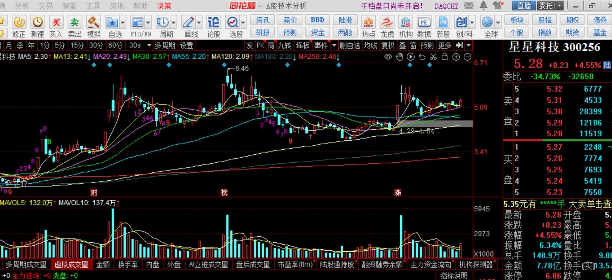Click the scissors icon above the chart
This screenshot has height=280, width=612.
[x=433, y=57]
